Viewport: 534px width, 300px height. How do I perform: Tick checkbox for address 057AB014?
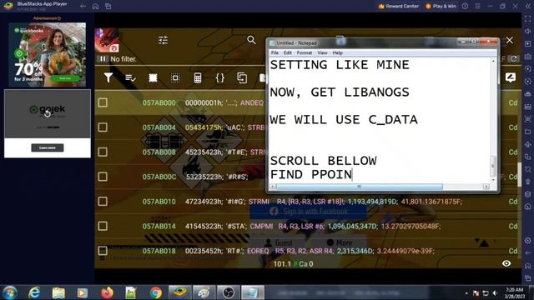(x=103, y=226)
